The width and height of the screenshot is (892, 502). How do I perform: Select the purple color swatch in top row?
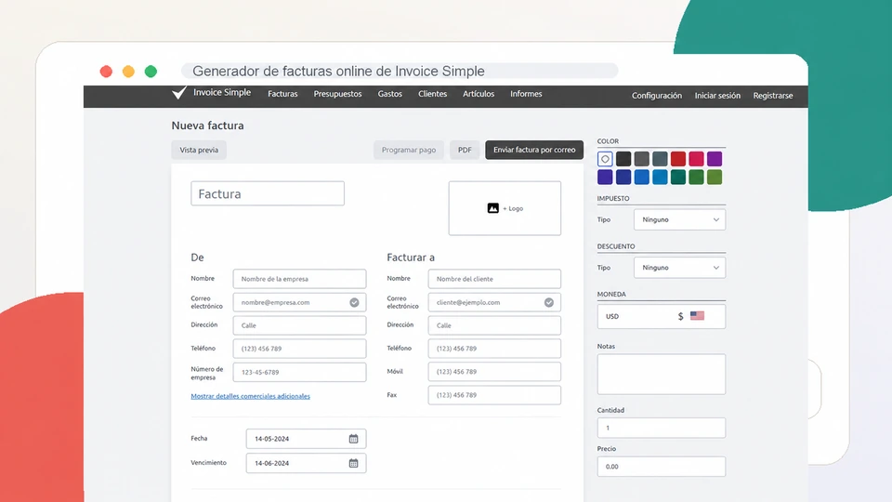715,159
